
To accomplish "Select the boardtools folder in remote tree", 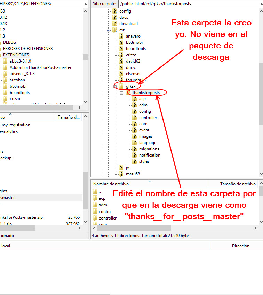I will (x=136, y=49).
